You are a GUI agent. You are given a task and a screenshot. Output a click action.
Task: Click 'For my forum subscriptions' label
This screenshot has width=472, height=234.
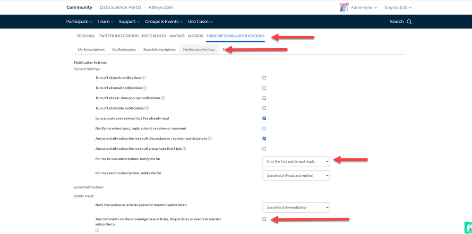tap(128, 159)
